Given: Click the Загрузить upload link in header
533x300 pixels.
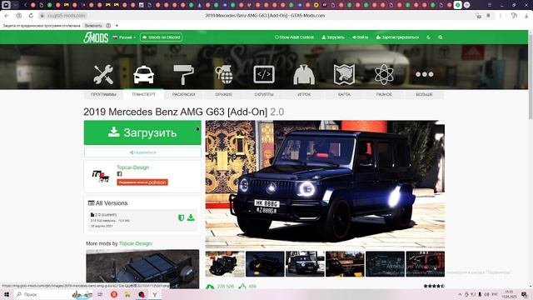Looking at the screenshot, I should click(x=333, y=37).
